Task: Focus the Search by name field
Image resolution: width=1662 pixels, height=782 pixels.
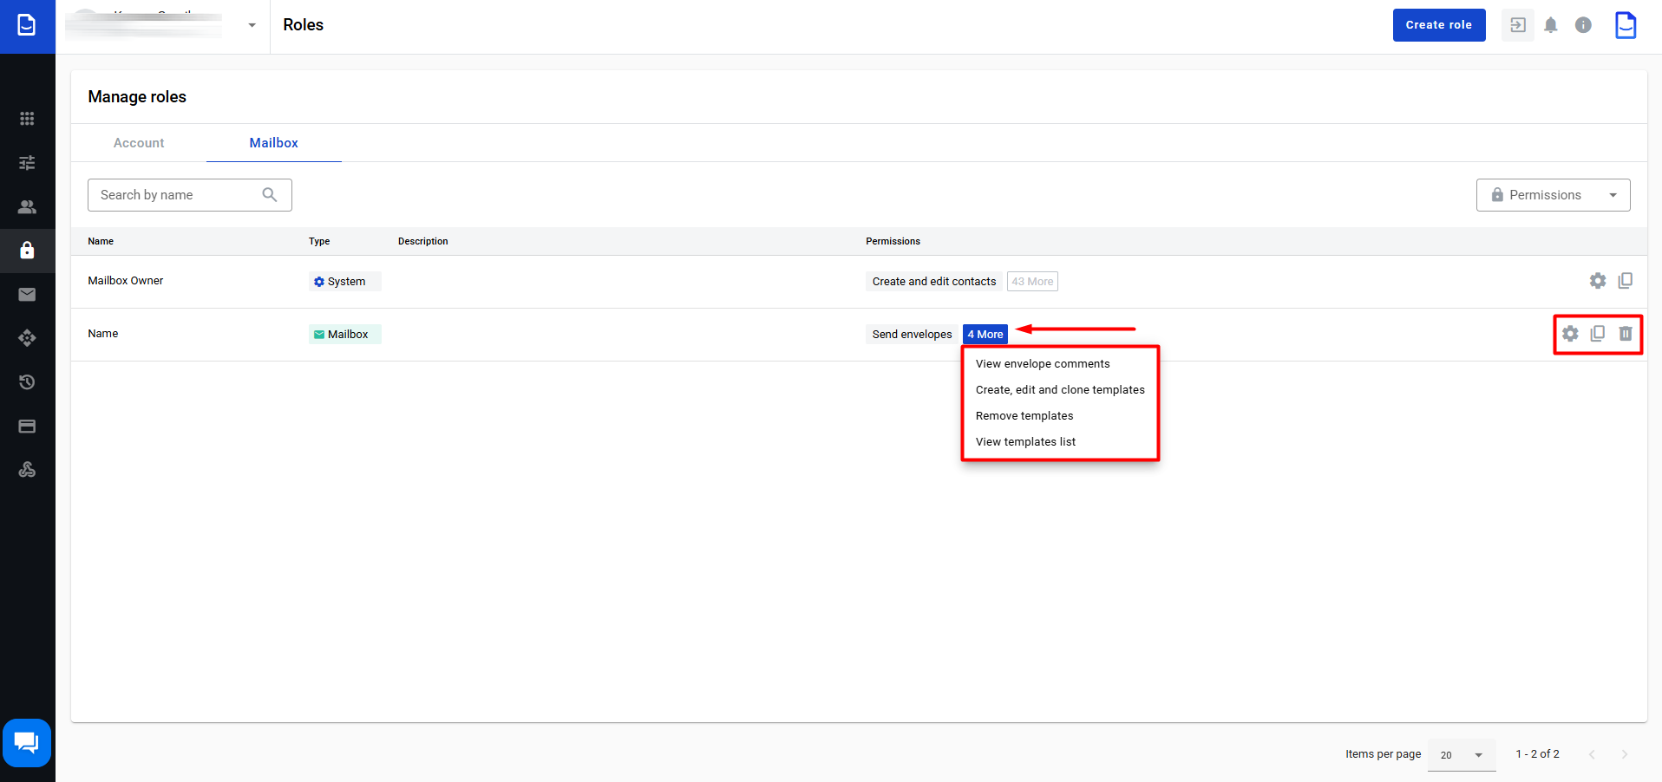Action: (x=178, y=195)
